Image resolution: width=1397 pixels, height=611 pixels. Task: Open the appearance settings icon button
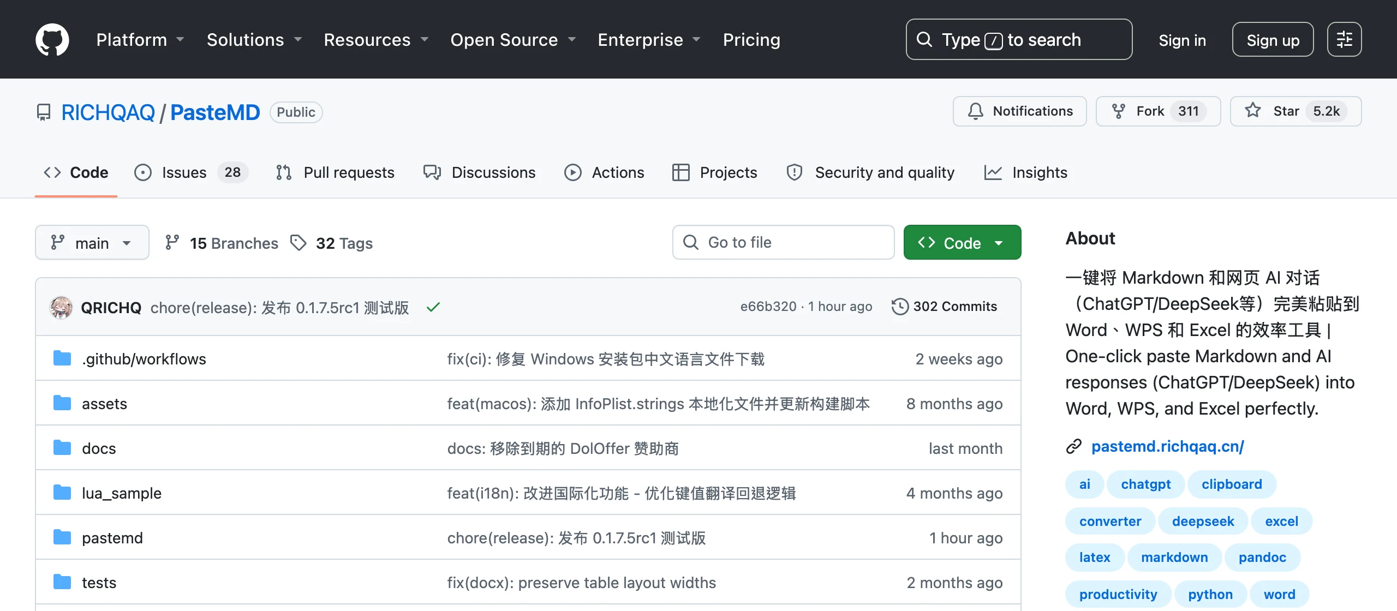(1344, 39)
